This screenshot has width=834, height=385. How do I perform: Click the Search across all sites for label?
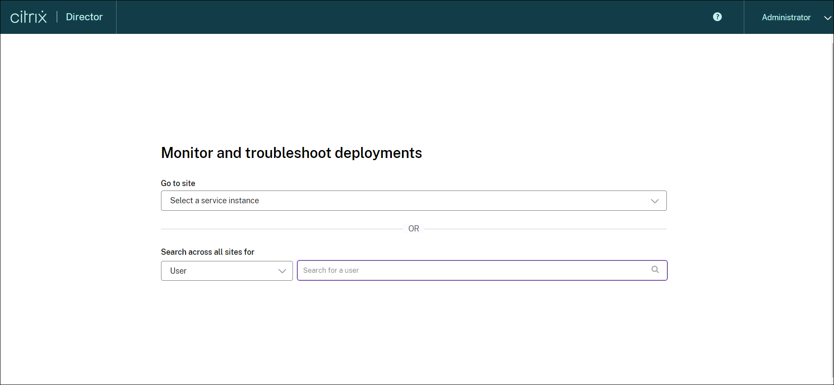(x=207, y=252)
